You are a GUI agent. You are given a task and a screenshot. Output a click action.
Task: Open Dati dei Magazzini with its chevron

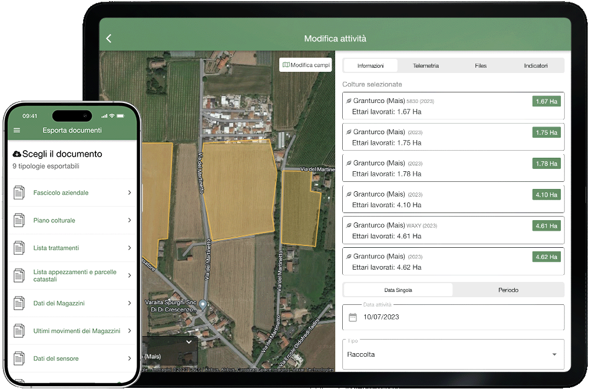click(130, 303)
